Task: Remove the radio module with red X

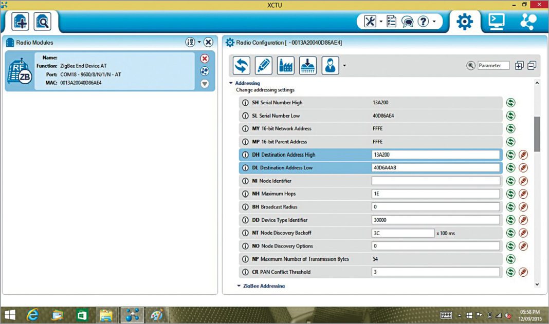Action: pyautogui.click(x=205, y=59)
